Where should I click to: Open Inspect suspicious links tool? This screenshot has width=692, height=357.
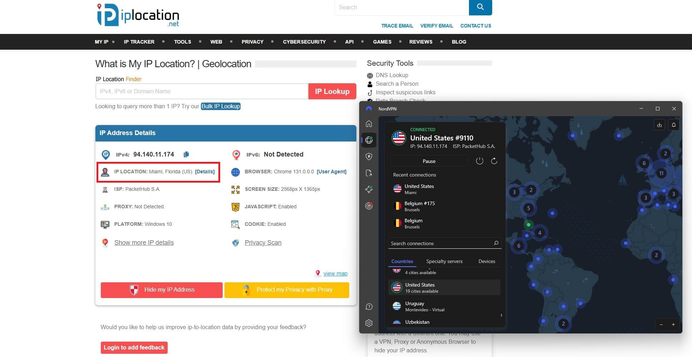pos(405,92)
